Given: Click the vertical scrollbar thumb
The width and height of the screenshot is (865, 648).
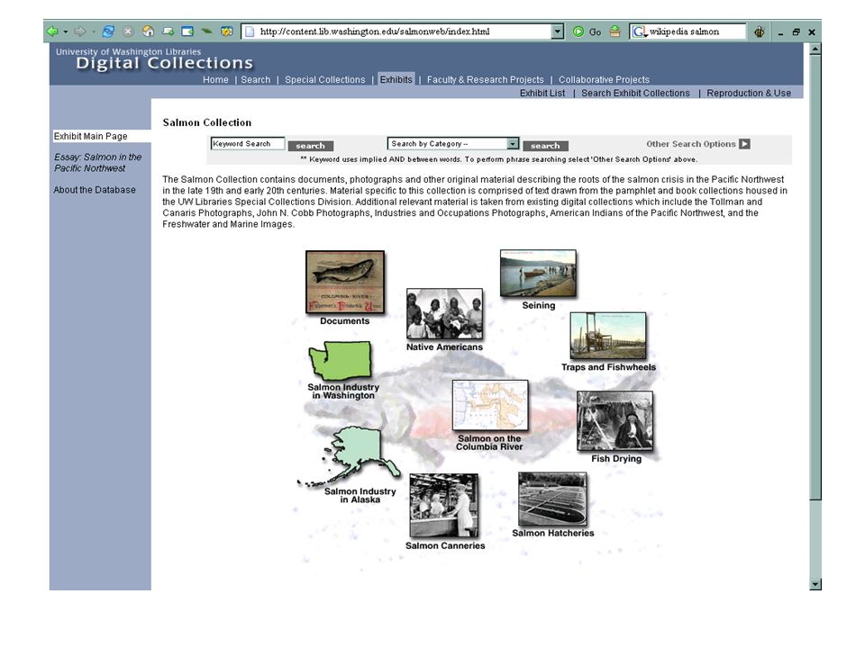Looking at the screenshot, I should (815, 277).
